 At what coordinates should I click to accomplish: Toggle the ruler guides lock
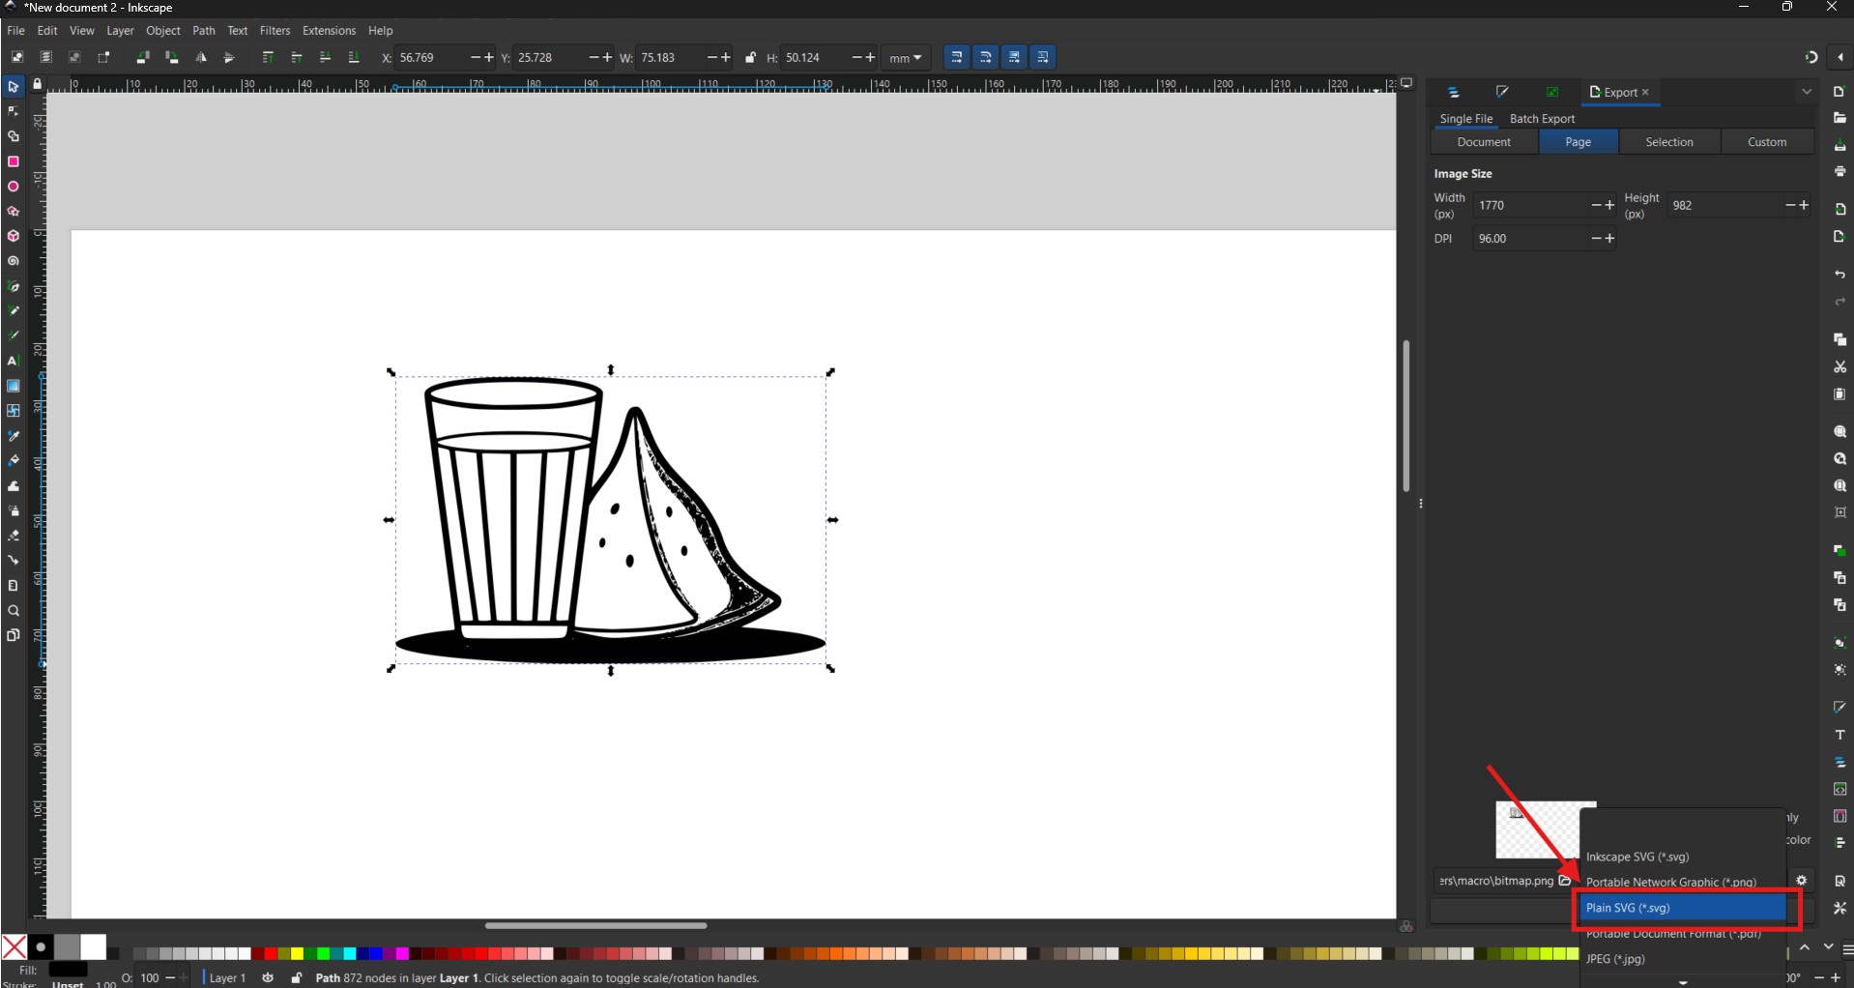coord(37,84)
